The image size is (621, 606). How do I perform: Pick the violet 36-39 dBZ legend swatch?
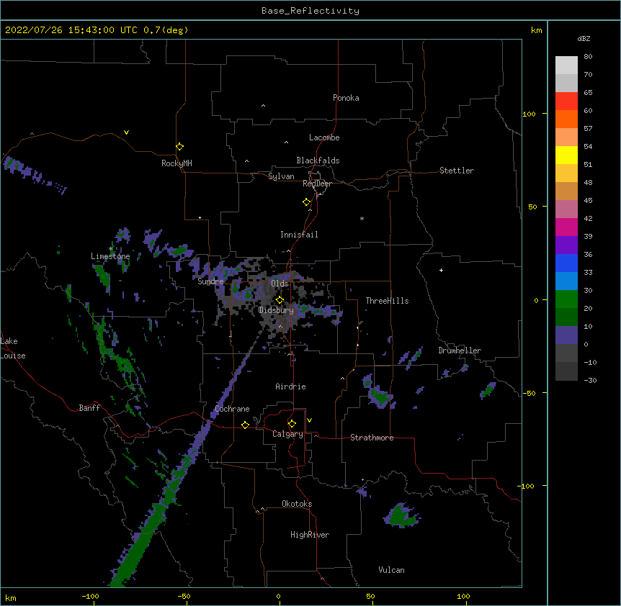pyautogui.click(x=566, y=245)
